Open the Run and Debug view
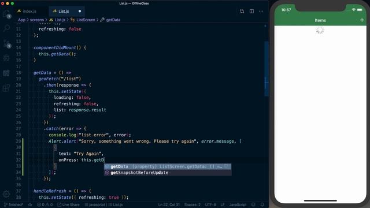The image size is (370, 208). 6,58
